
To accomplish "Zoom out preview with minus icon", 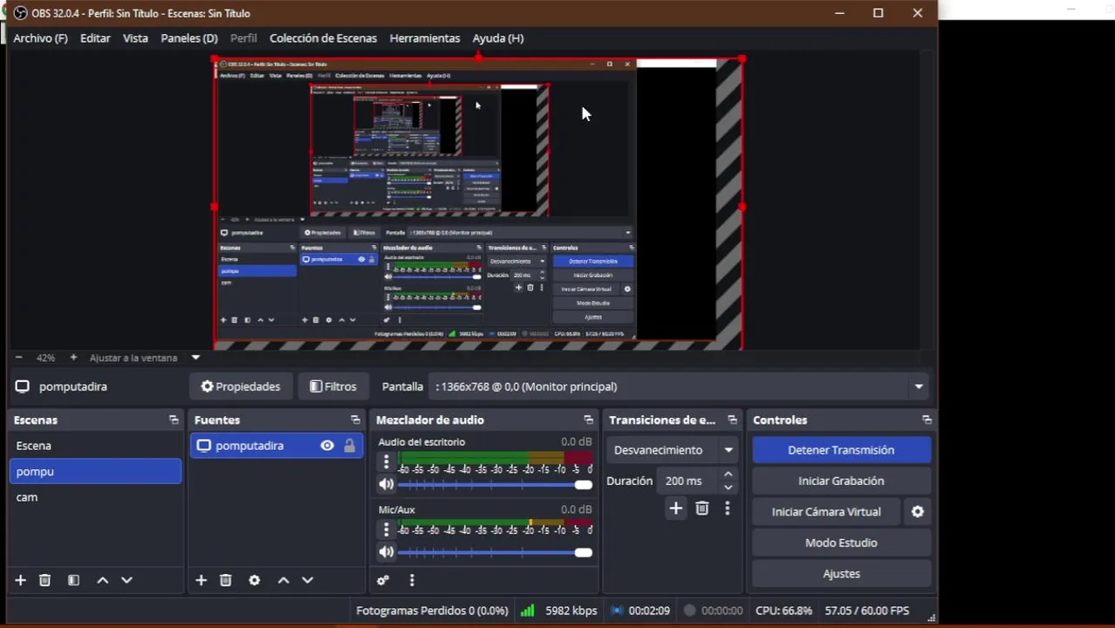I will point(18,358).
